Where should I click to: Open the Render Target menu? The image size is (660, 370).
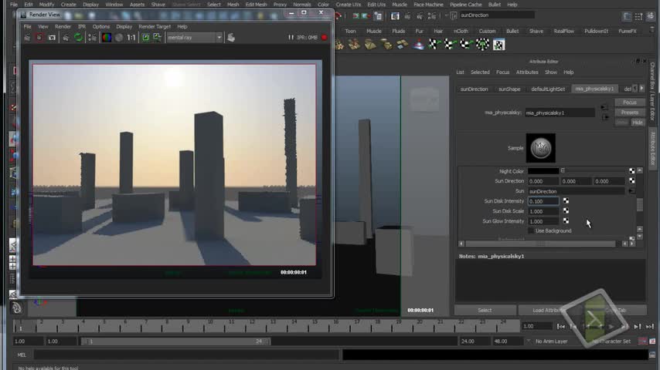coord(155,26)
